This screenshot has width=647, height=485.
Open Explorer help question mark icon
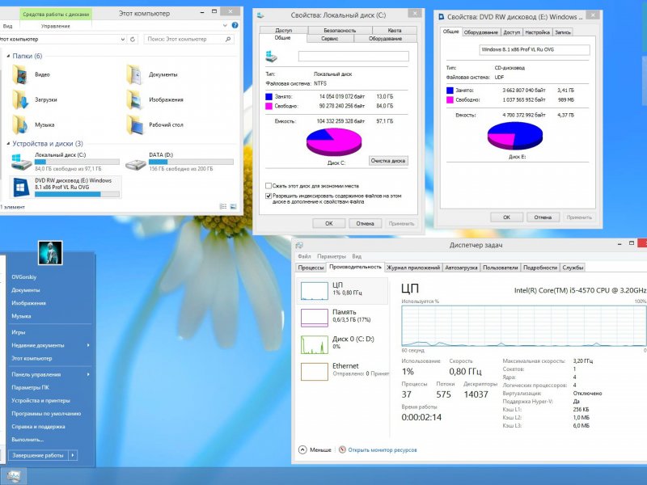tap(235, 25)
